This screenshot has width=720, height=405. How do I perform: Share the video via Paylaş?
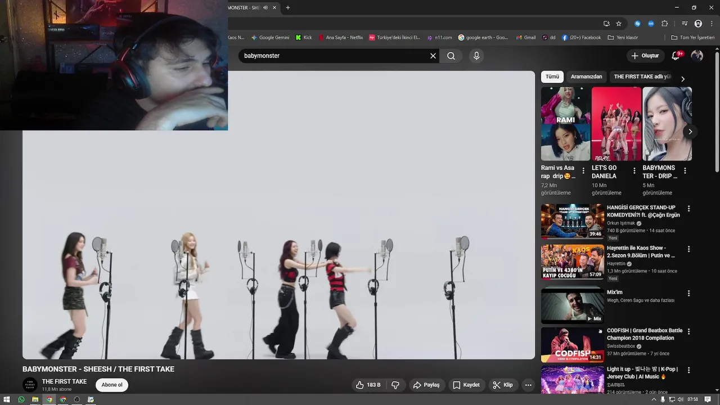(426, 385)
